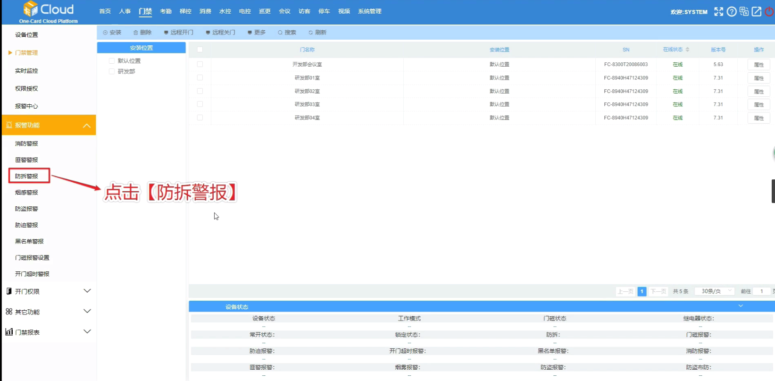Viewport: 775px width, 381px height.
Task: Sort by the 在线状态 column header
Action: (x=676, y=50)
